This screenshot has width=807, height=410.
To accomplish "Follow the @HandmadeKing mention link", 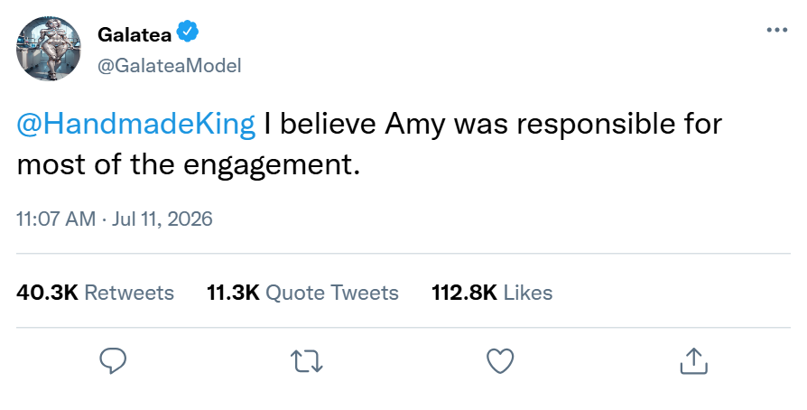I will 136,124.
